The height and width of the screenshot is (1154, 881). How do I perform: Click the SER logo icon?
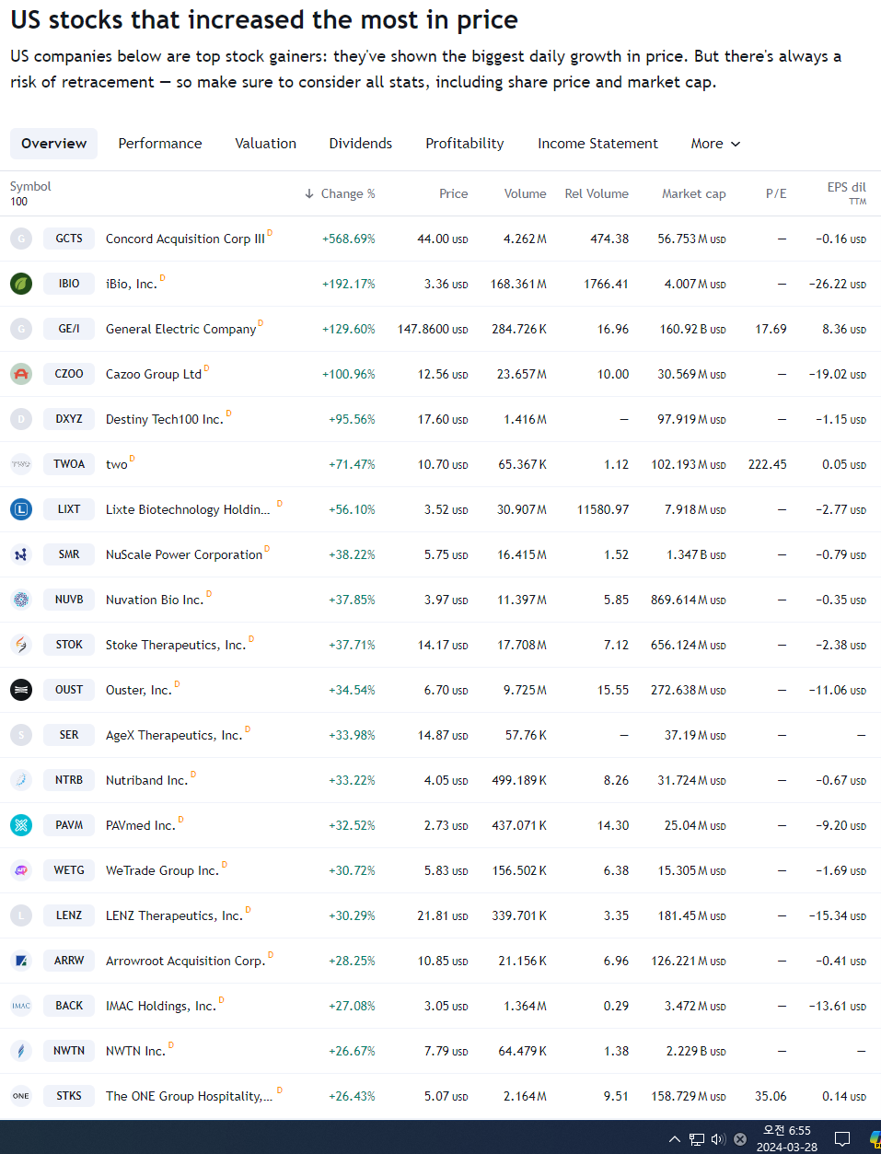click(x=21, y=735)
